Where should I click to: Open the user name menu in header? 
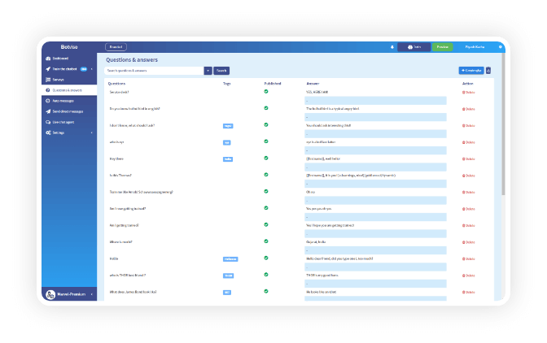475,47
